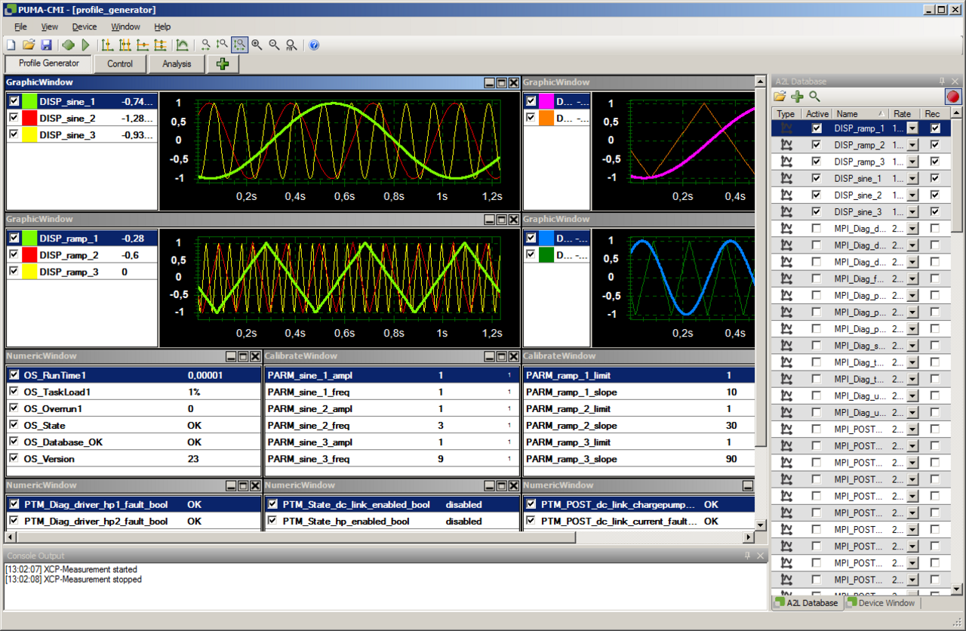The height and width of the screenshot is (631, 966).
Task: Open the Rate dropdown for DISP_ramp_3
Action: 912,162
